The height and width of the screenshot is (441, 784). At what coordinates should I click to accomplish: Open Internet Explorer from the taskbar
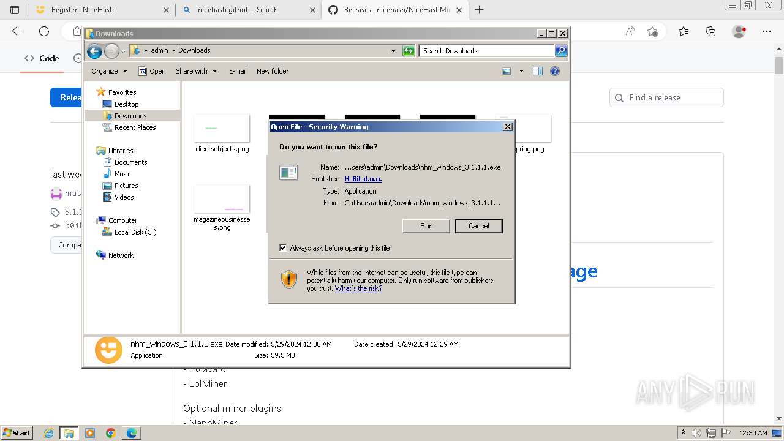pos(49,433)
